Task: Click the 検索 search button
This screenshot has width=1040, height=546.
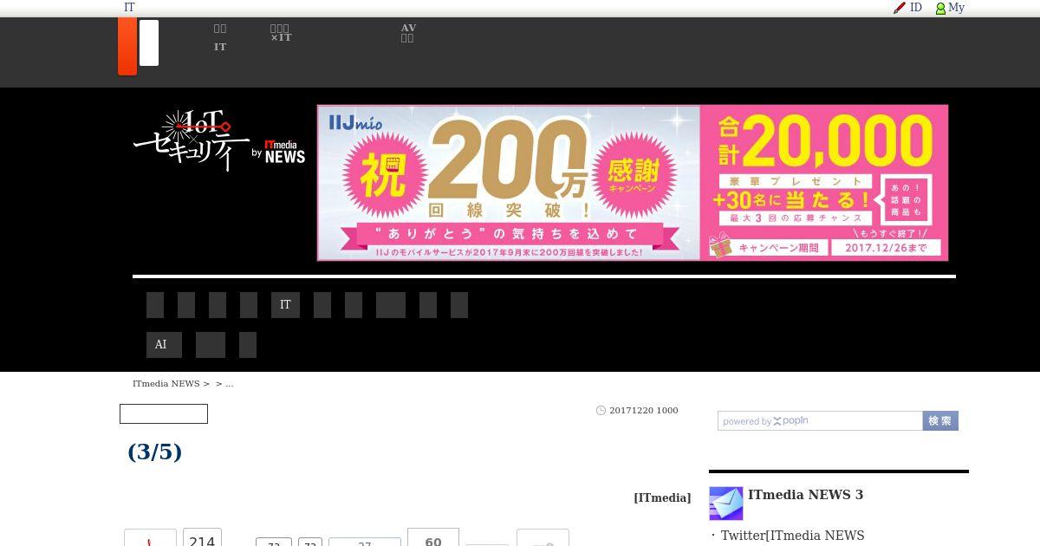Action: 940,420
